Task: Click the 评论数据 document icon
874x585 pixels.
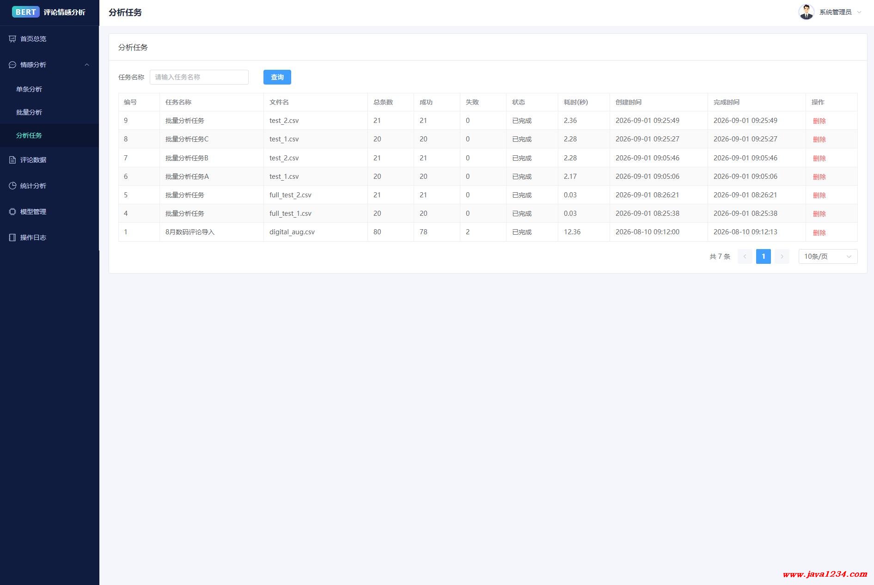Action: click(12, 160)
